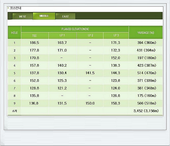Viewport: 170px width, 146px height.
Task: Select the YARDAGE (Yd) column header
Action: tap(146, 33)
